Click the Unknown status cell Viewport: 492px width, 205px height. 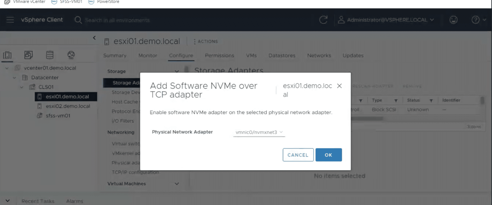418,110
